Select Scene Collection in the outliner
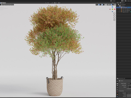The width and height of the screenshot is (131, 98). click(123, 5)
